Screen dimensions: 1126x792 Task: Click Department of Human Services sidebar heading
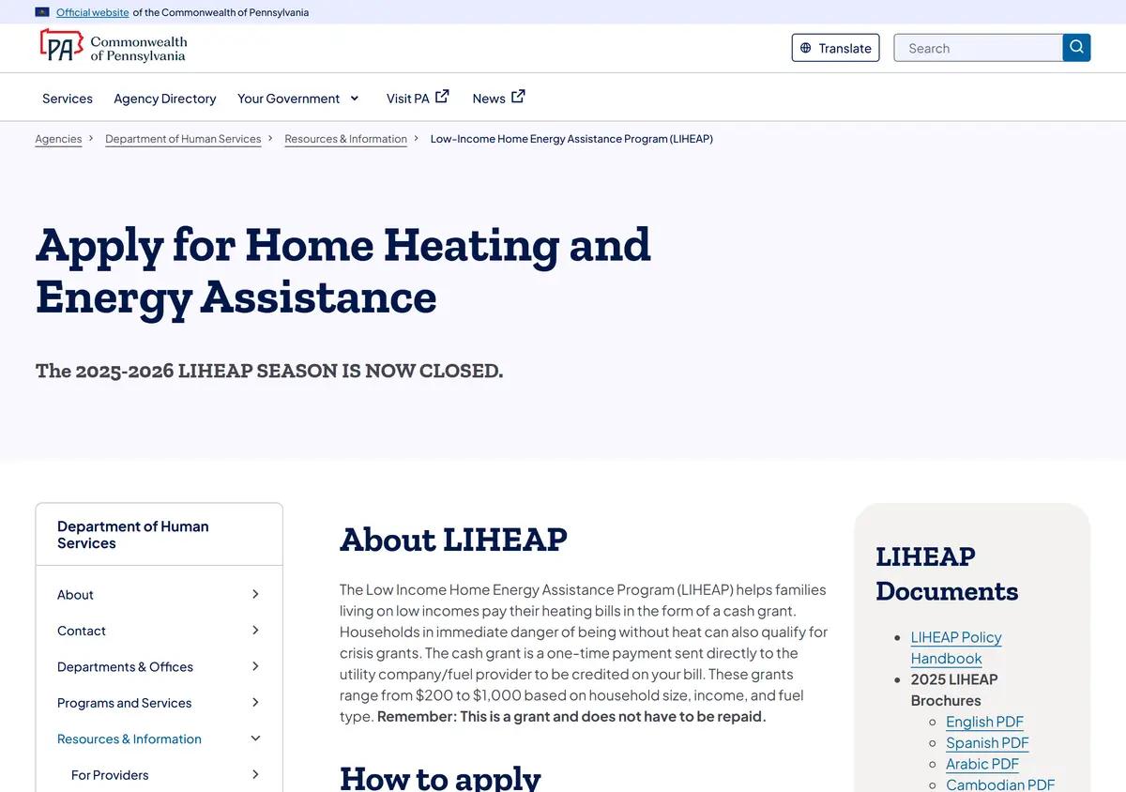[133, 535]
